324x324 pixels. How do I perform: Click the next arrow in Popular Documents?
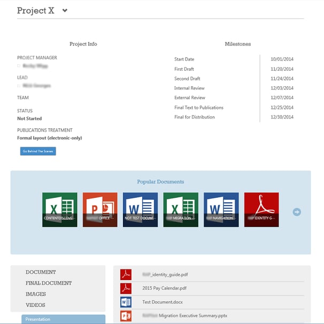coord(297,212)
